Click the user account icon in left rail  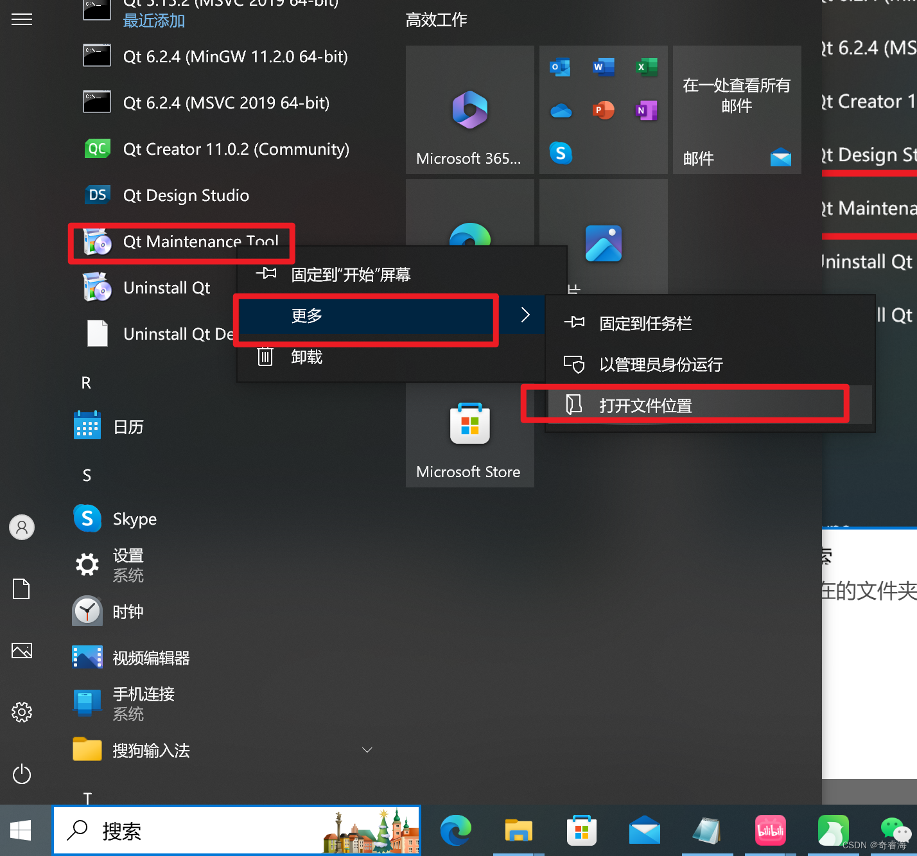22,527
